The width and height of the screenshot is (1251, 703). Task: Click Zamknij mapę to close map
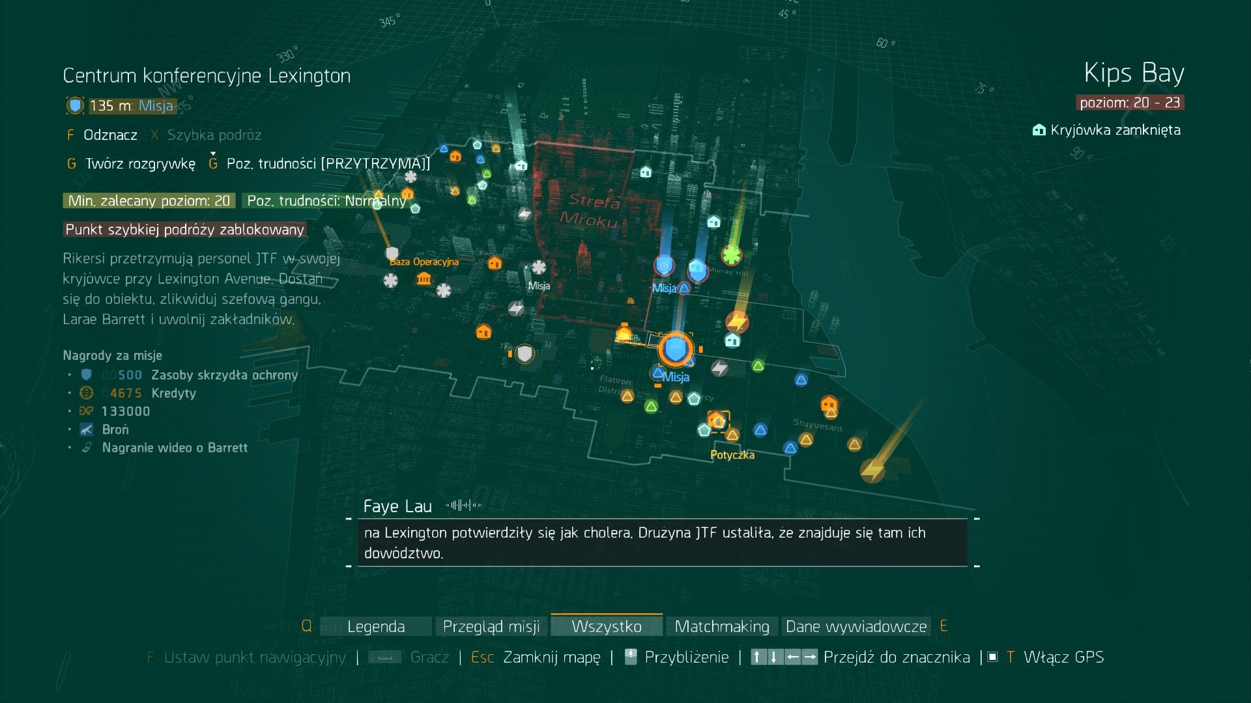(x=551, y=657)
